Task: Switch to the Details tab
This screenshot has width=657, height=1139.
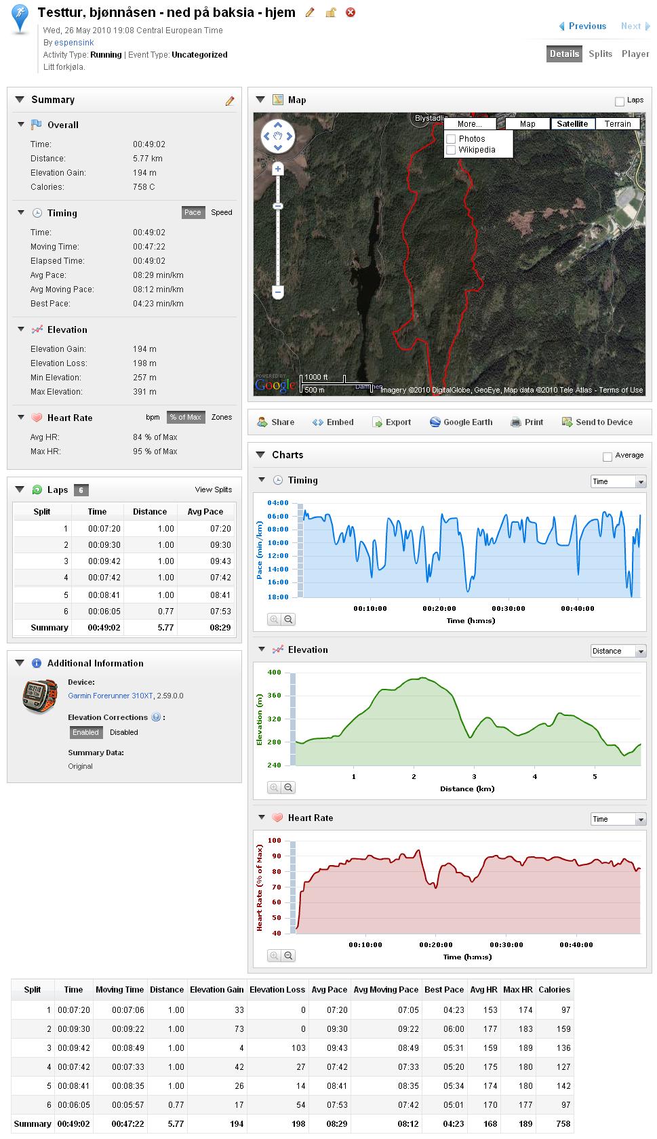Action: point(564,54)
